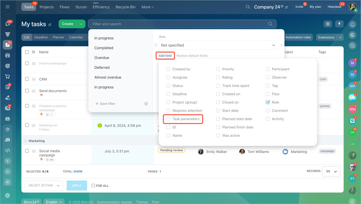
Task: Open the sidebar robot icon
Action: point(8,119)
